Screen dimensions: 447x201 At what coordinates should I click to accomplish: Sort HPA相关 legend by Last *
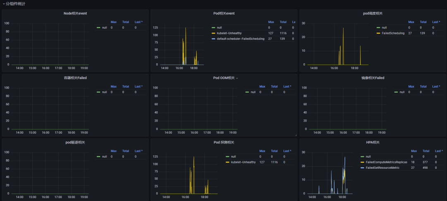pos(439,151)
